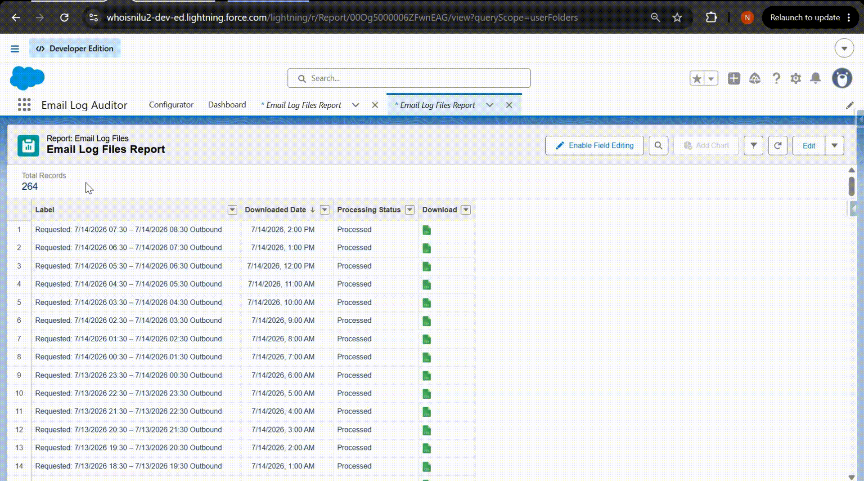The height and width of the screenshot is (481, 864).
Task: Click the Favorites star icon
Action: click(x=697, y=78)
